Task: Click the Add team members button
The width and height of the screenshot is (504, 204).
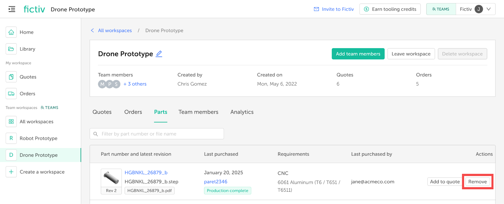Action: pos(358,54)
